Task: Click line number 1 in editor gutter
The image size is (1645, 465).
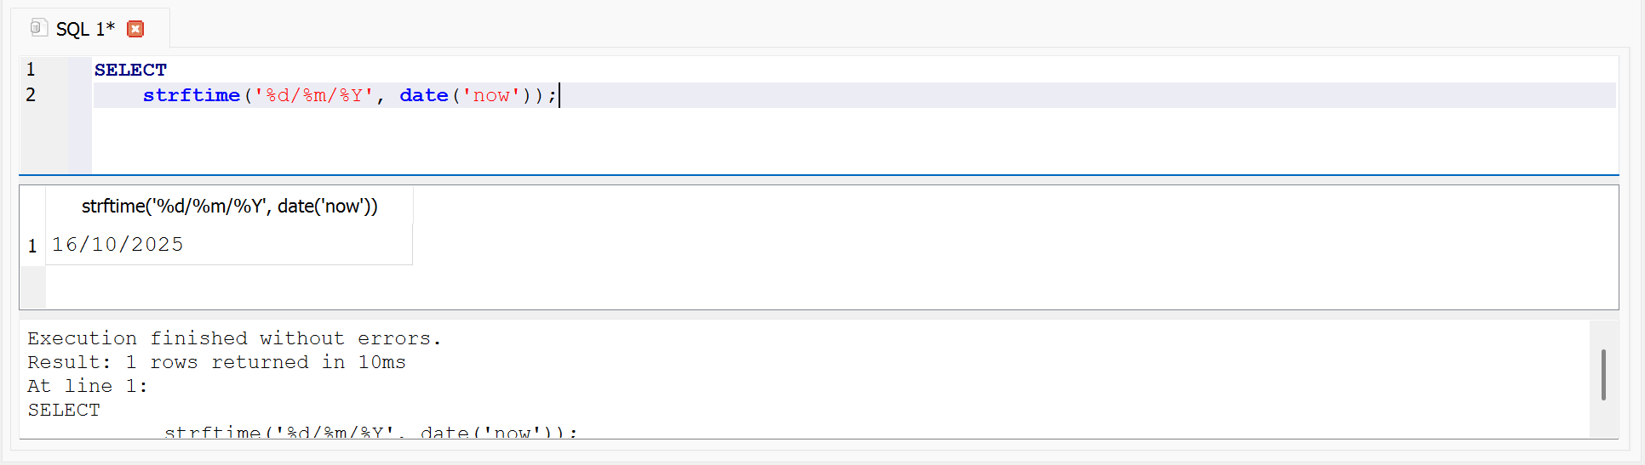Action: coord(31,70)
